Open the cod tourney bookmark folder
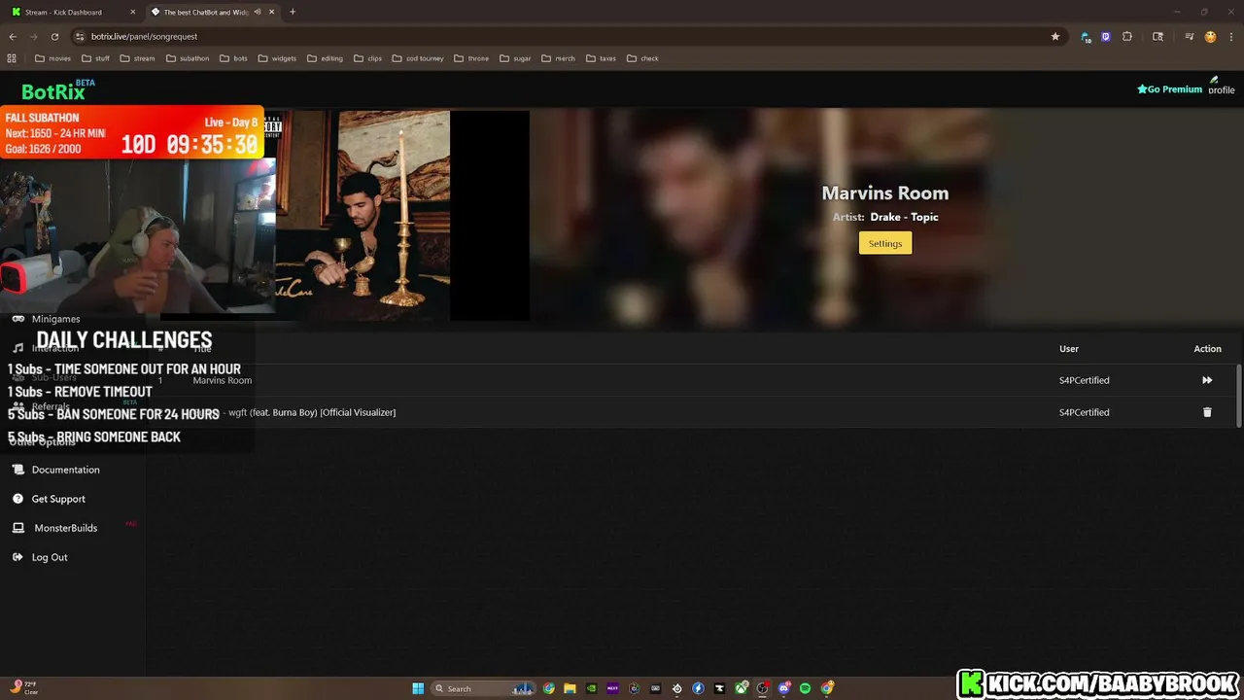Screen dimensions: 1244x700 [x=418, y=58]
